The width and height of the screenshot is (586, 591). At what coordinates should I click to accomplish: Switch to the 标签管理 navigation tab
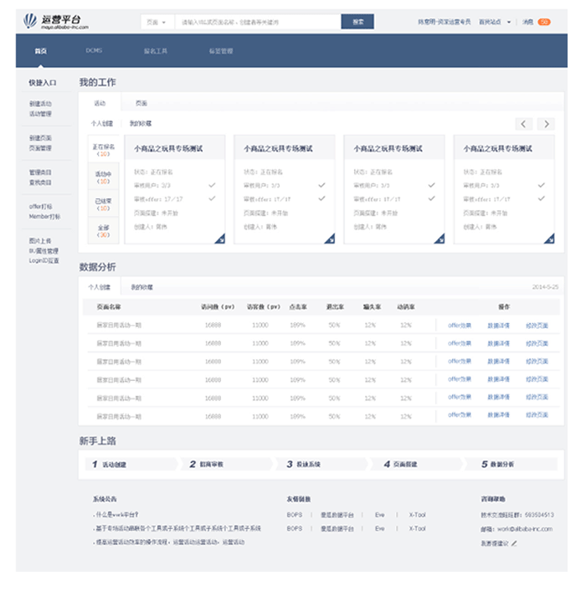click(x=221, y=51)
